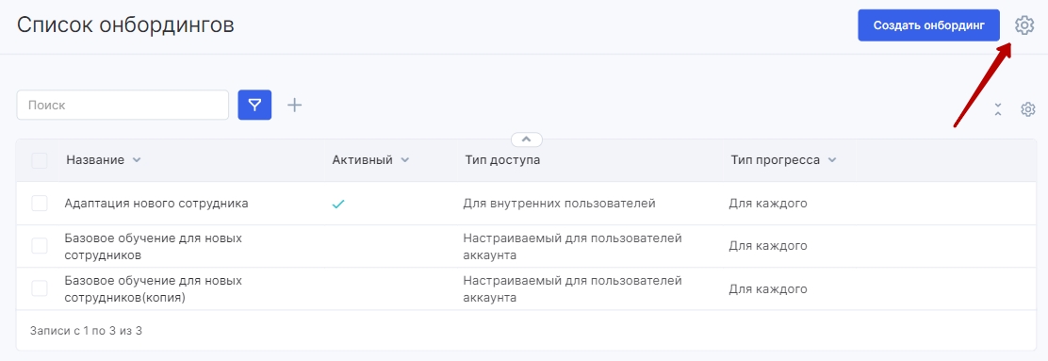
Task: Tick the select-all checkbox in the table header
Action: click(40, 160)
